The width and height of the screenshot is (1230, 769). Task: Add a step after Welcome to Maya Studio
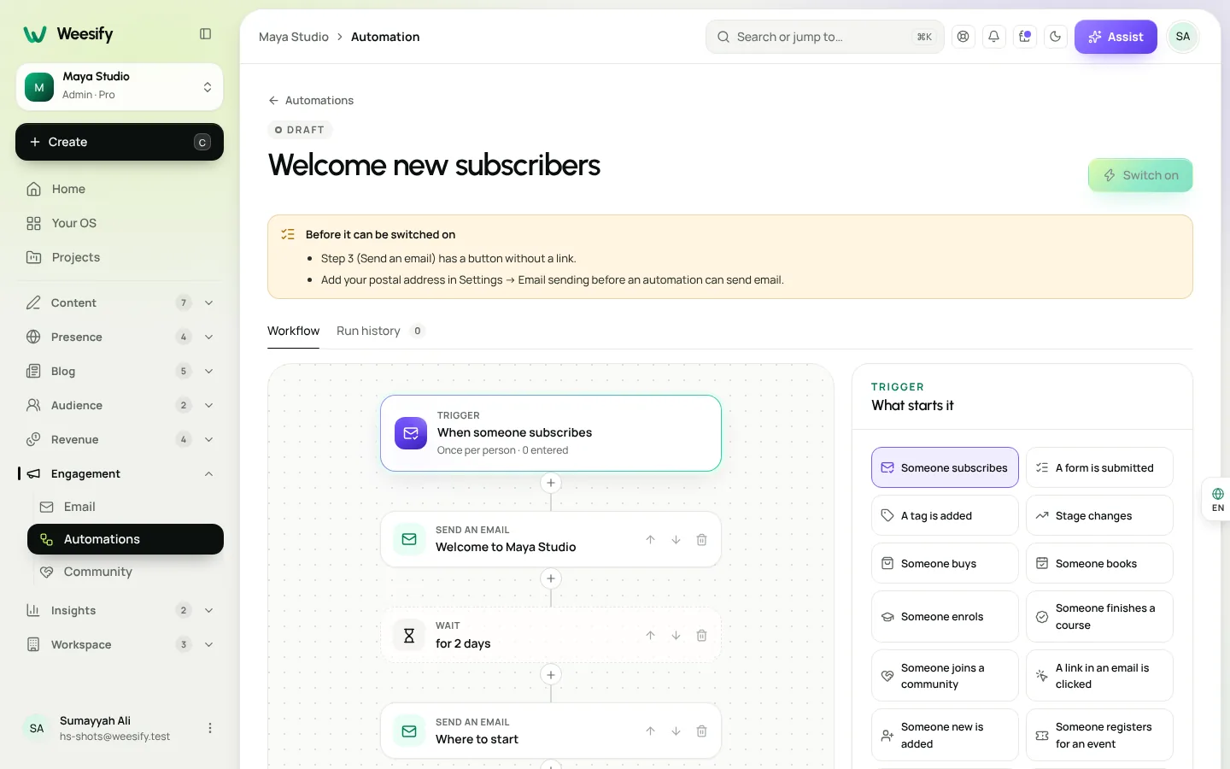[551, 579]
